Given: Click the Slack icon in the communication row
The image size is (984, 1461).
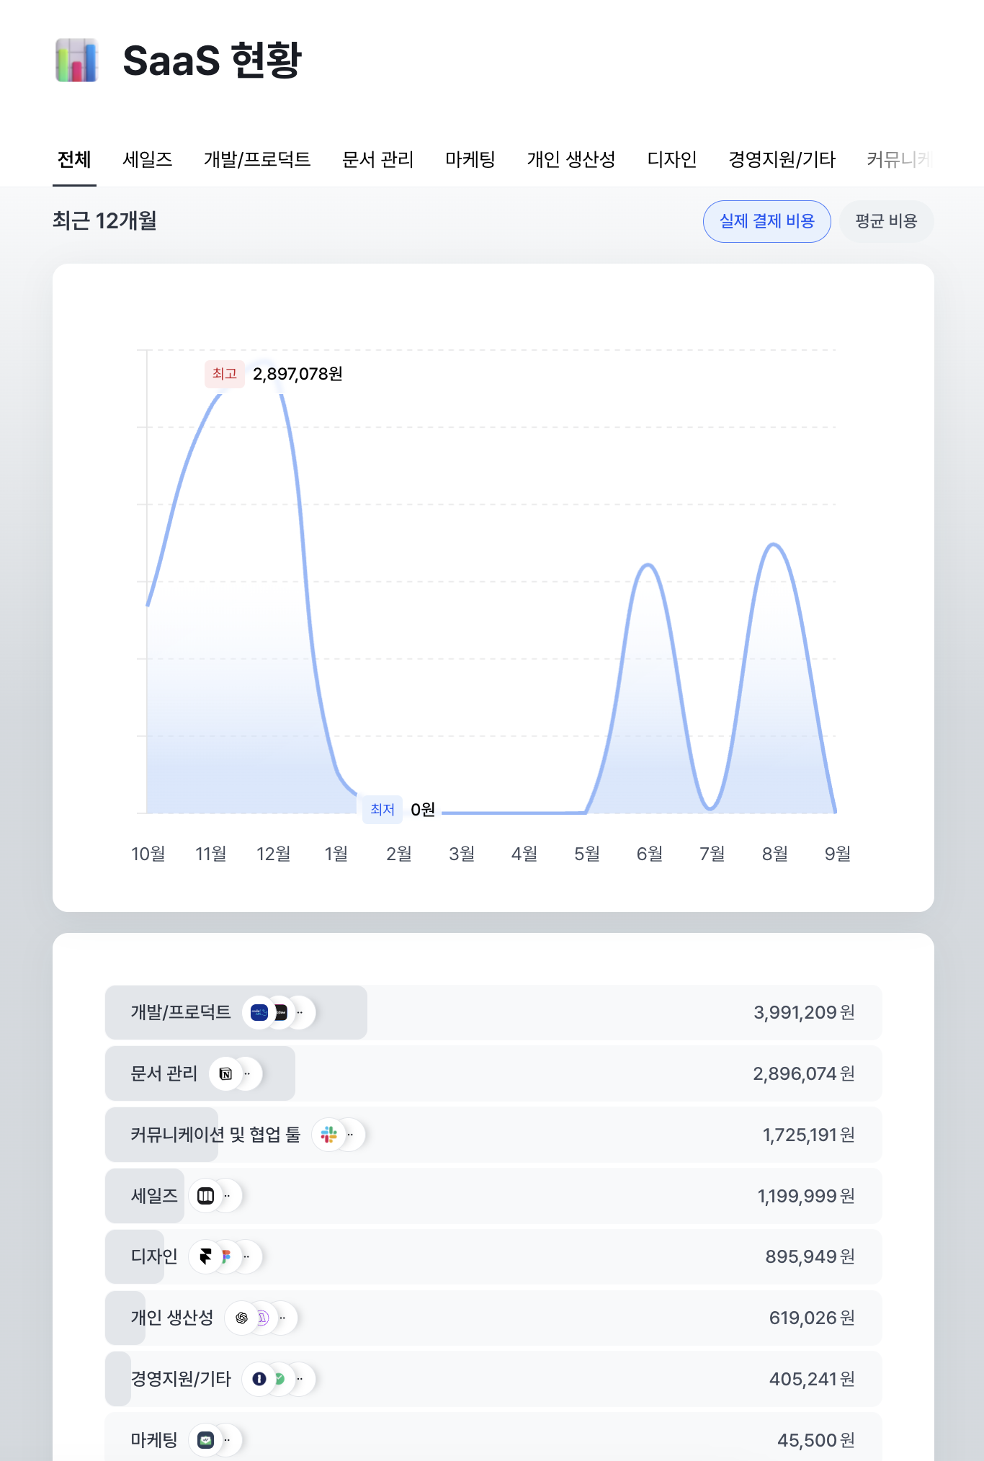Looking at the screenshot, I should [x=329, y=1135].
